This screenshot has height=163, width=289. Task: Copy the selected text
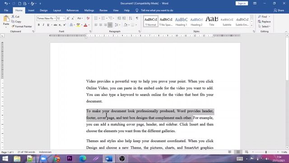pyautogui.click(x=16, y=22)
